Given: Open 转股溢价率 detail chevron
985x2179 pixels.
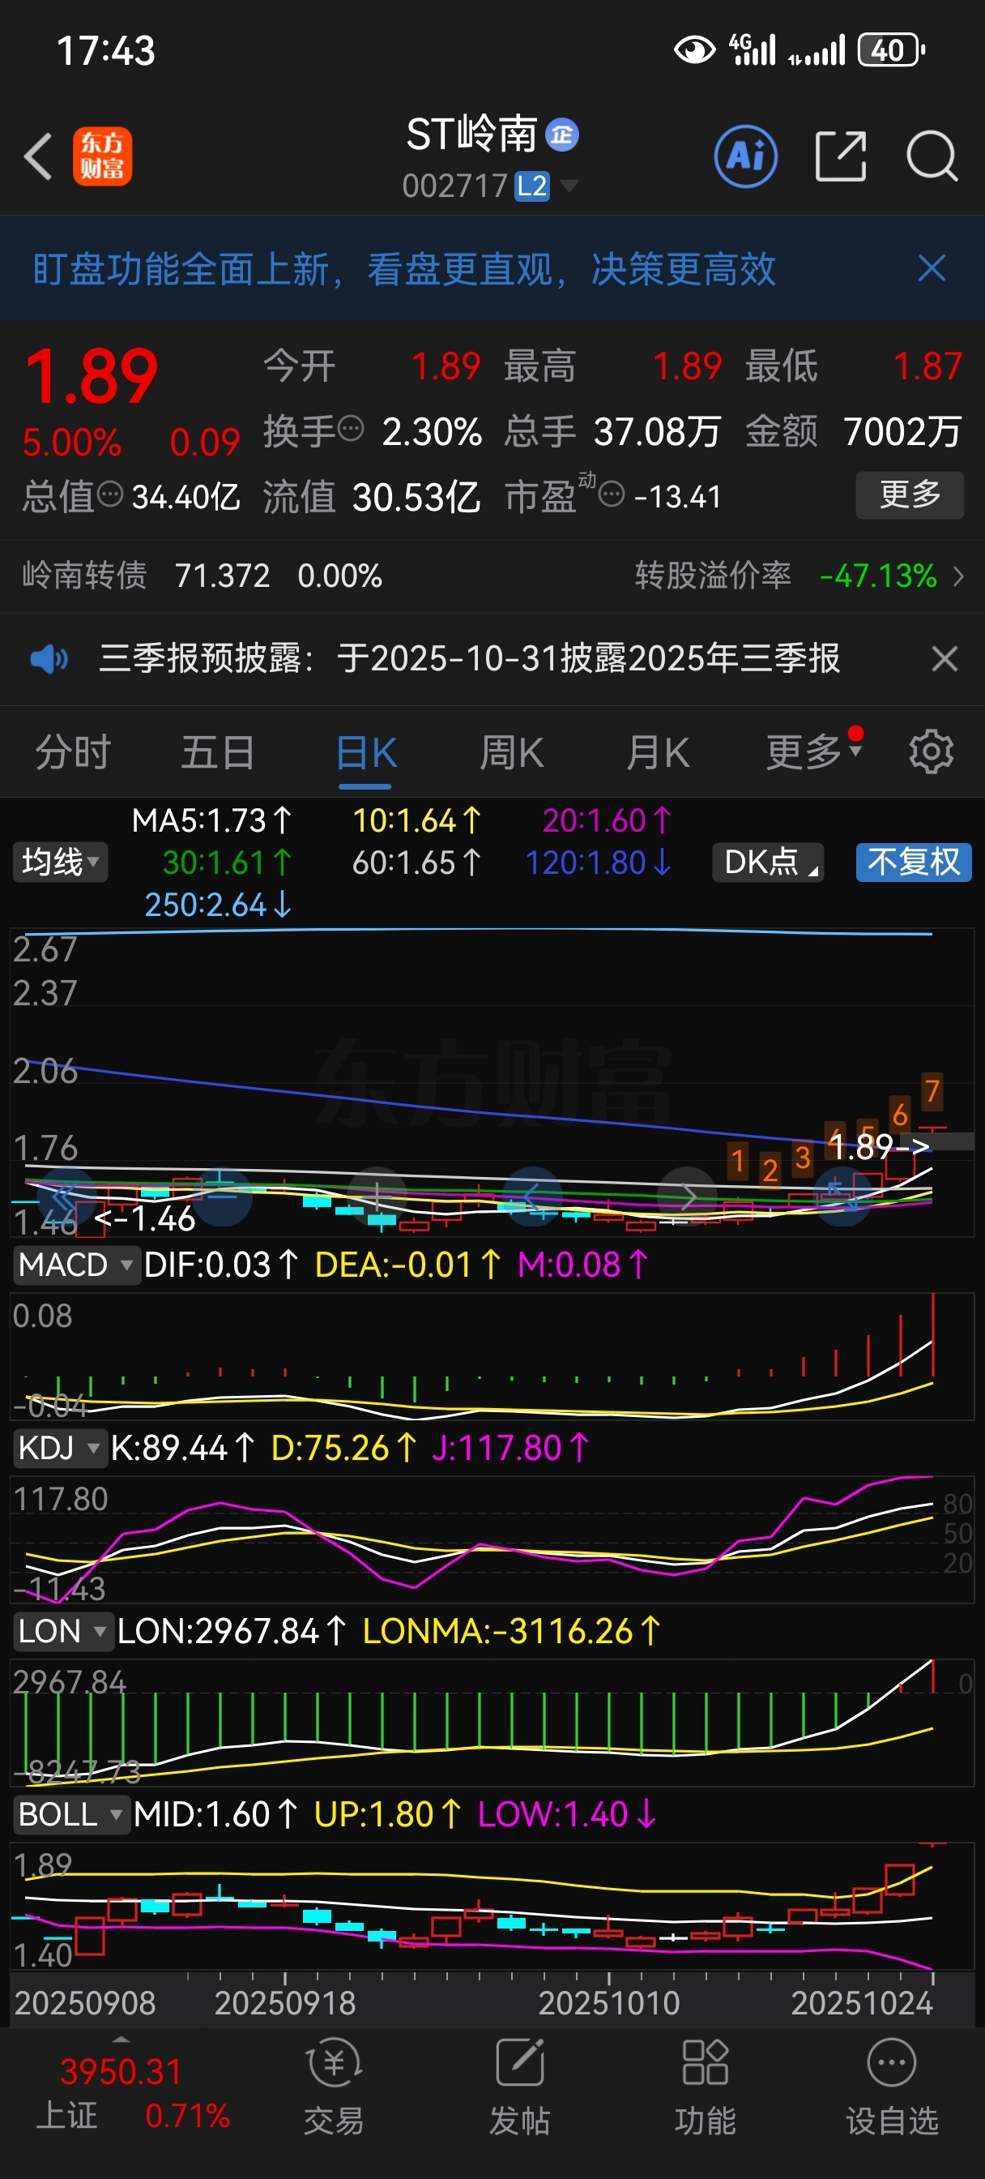Looking at the screenshot, I should click(x=958, y=576).
